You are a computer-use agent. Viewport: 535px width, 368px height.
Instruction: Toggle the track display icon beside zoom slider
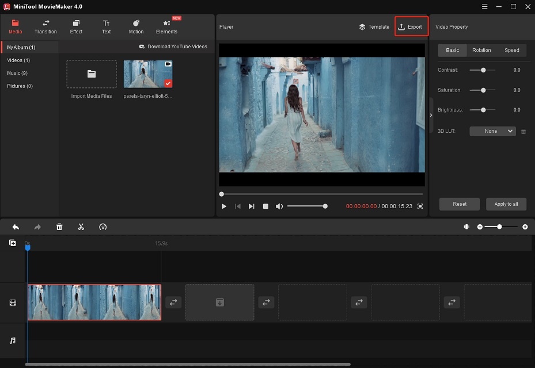pos(466,227)
